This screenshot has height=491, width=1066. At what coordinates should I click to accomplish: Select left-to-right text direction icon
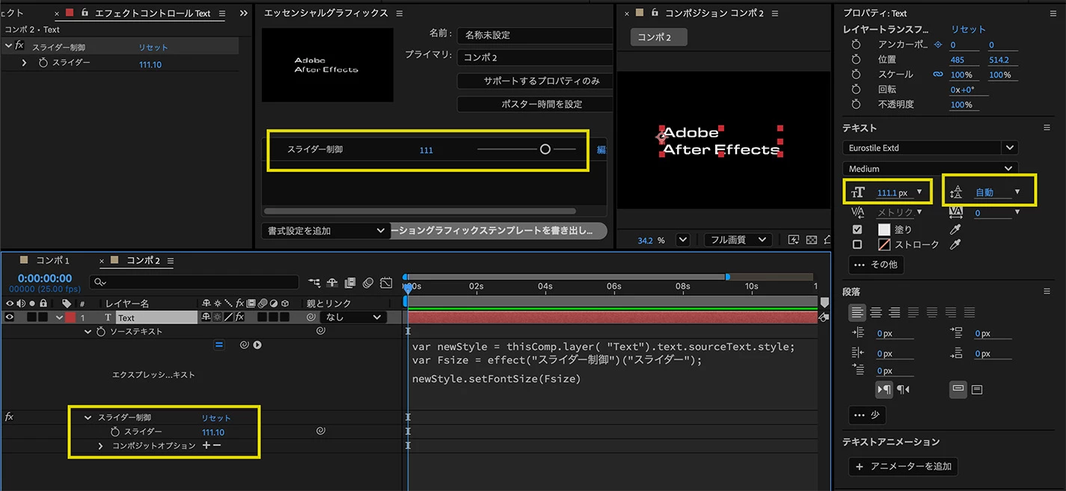(884, 389)
